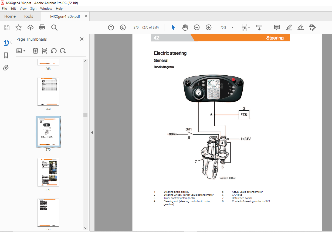Open the find text magnifier icon
Viewport: 332px width, 232px height.
54,27
